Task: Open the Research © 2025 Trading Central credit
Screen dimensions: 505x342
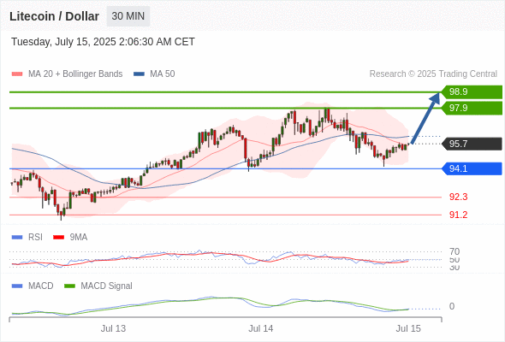Action: click(433, 74)
